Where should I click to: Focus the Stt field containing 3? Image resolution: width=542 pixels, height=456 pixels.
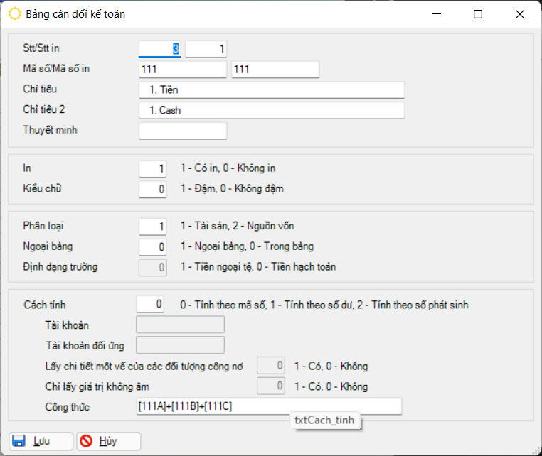pos(160,48)
